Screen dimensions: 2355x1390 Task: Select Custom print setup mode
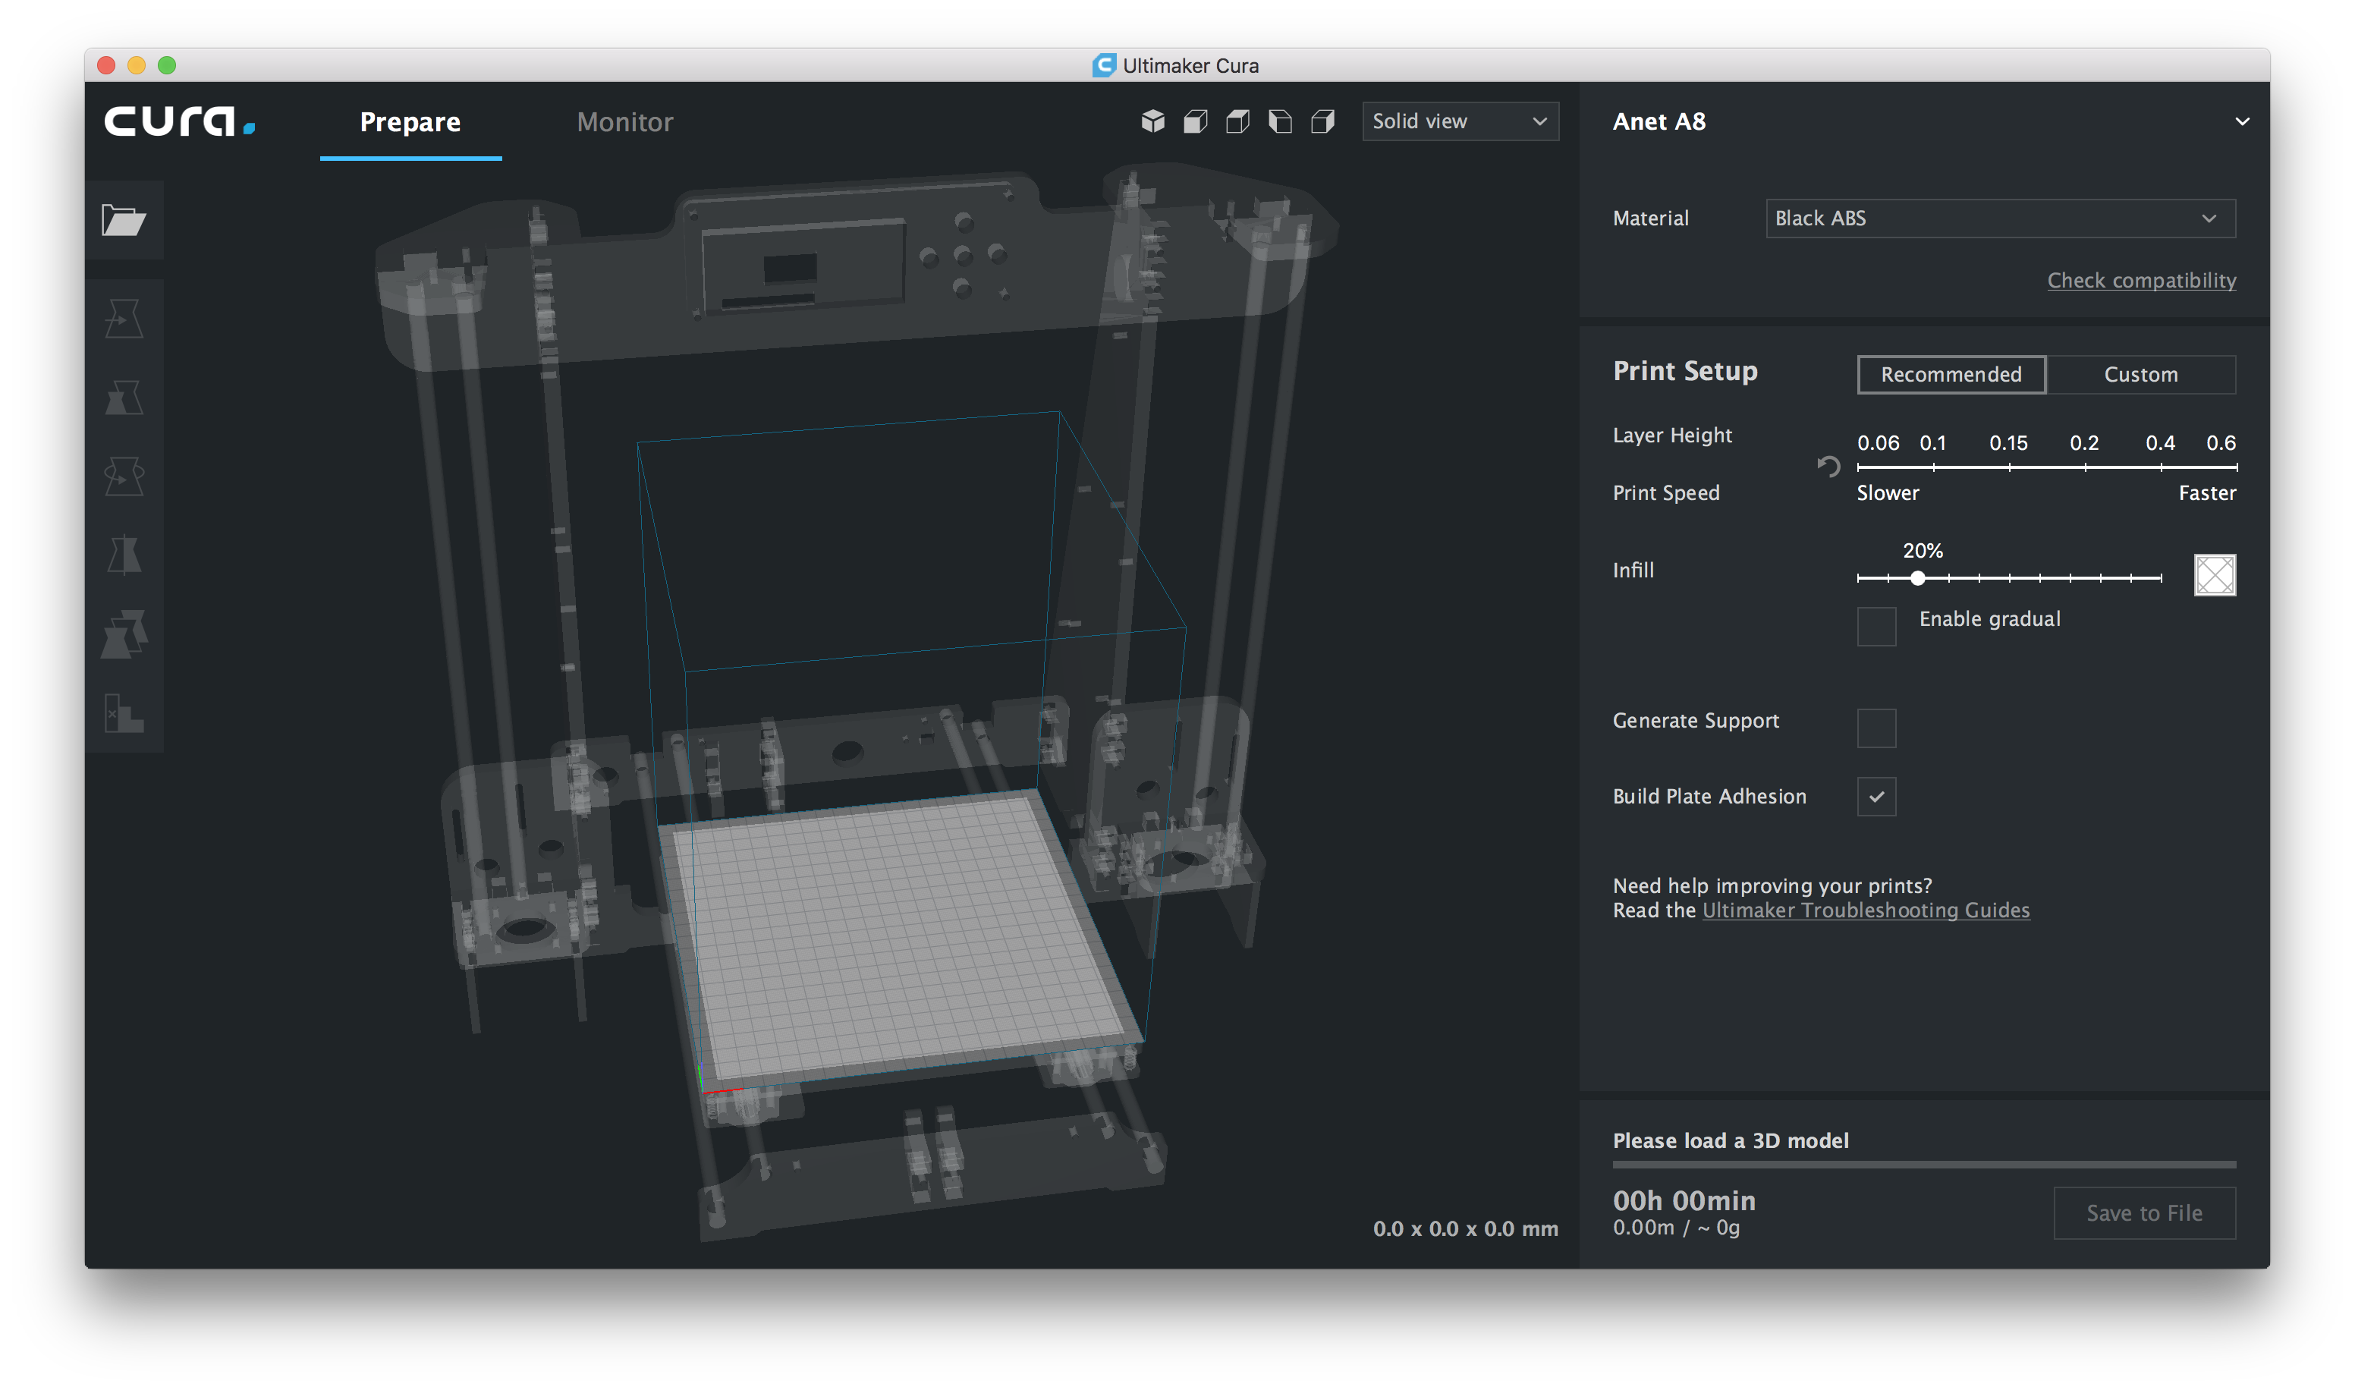2140,375
